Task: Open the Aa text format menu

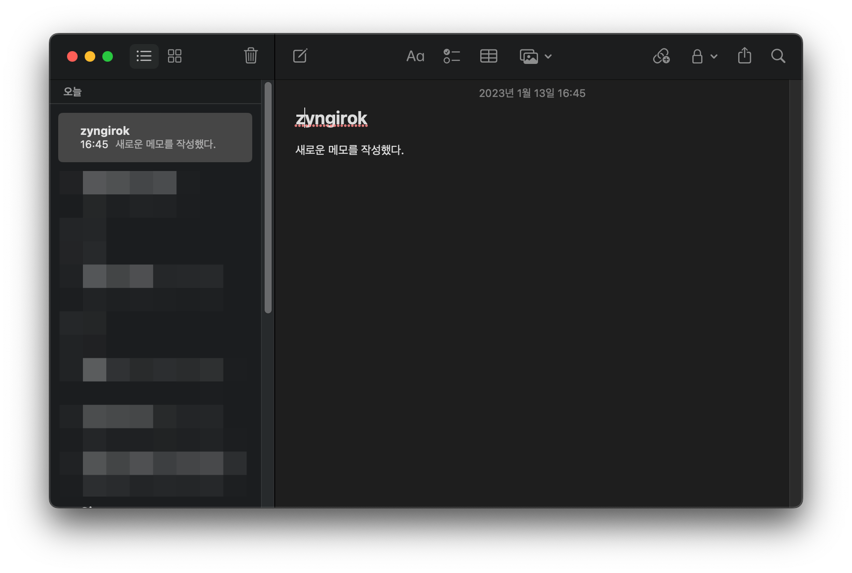Action: tap(415, 56)
